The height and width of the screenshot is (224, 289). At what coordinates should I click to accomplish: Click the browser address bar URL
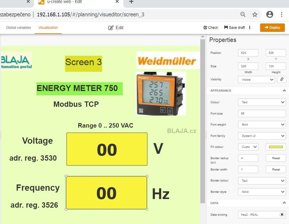point(90,15)
